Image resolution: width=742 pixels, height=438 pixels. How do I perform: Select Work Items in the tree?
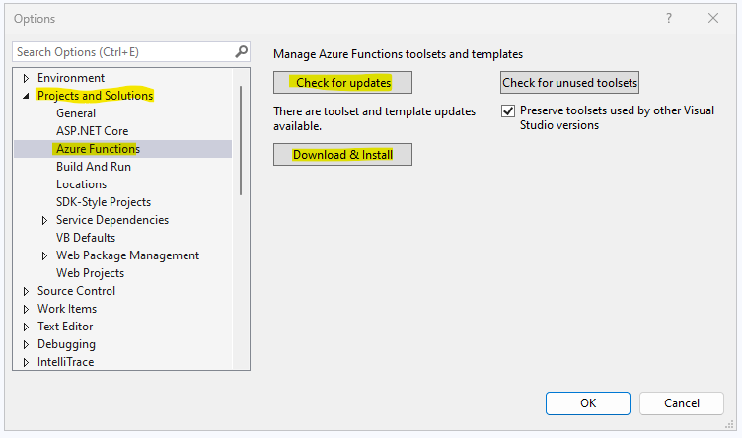coord(67,309)
